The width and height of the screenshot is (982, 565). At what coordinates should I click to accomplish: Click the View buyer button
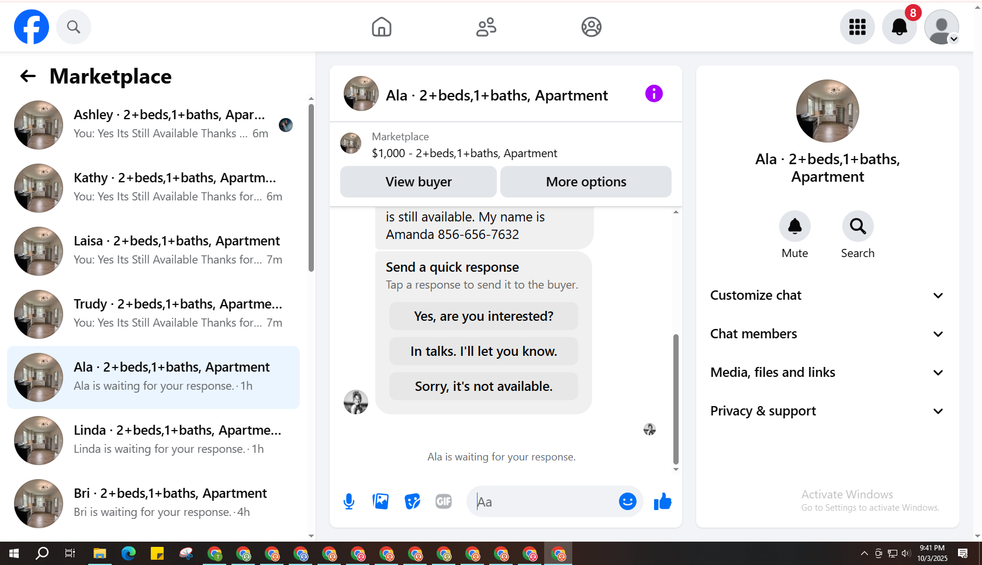pos(419,182)
